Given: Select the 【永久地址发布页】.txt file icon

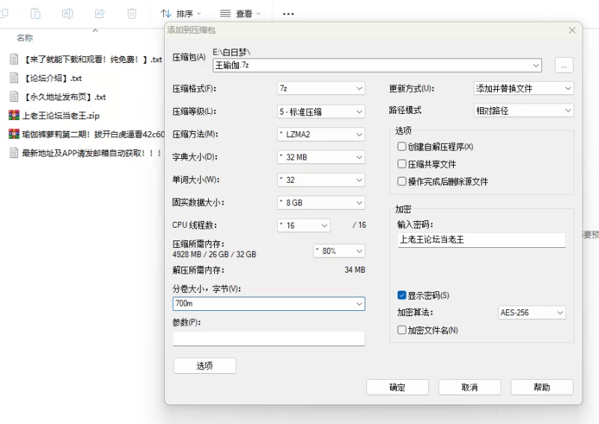Looking at the screenshot, I should [13, 97].
